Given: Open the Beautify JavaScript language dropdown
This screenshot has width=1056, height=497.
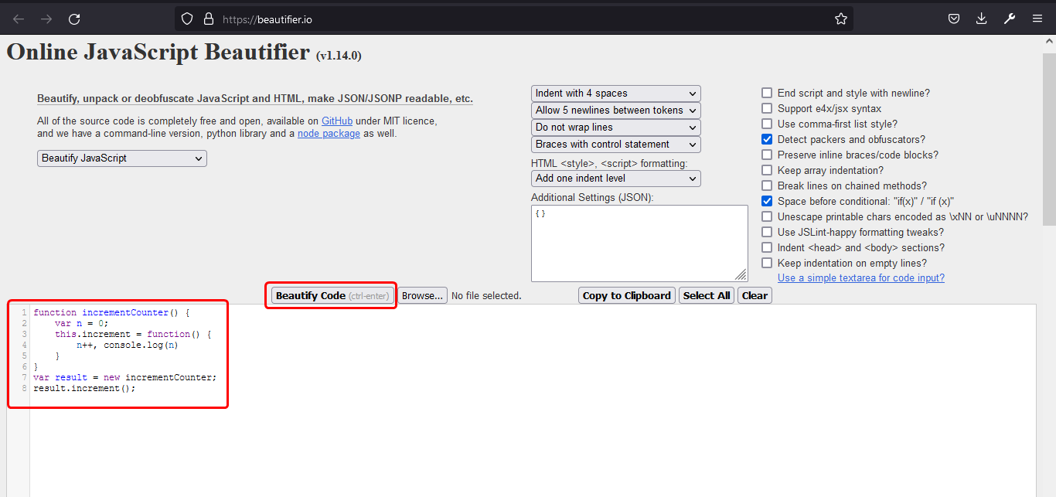Looking at the screenshot, I should pyautogui.click(x=122, y=158).
